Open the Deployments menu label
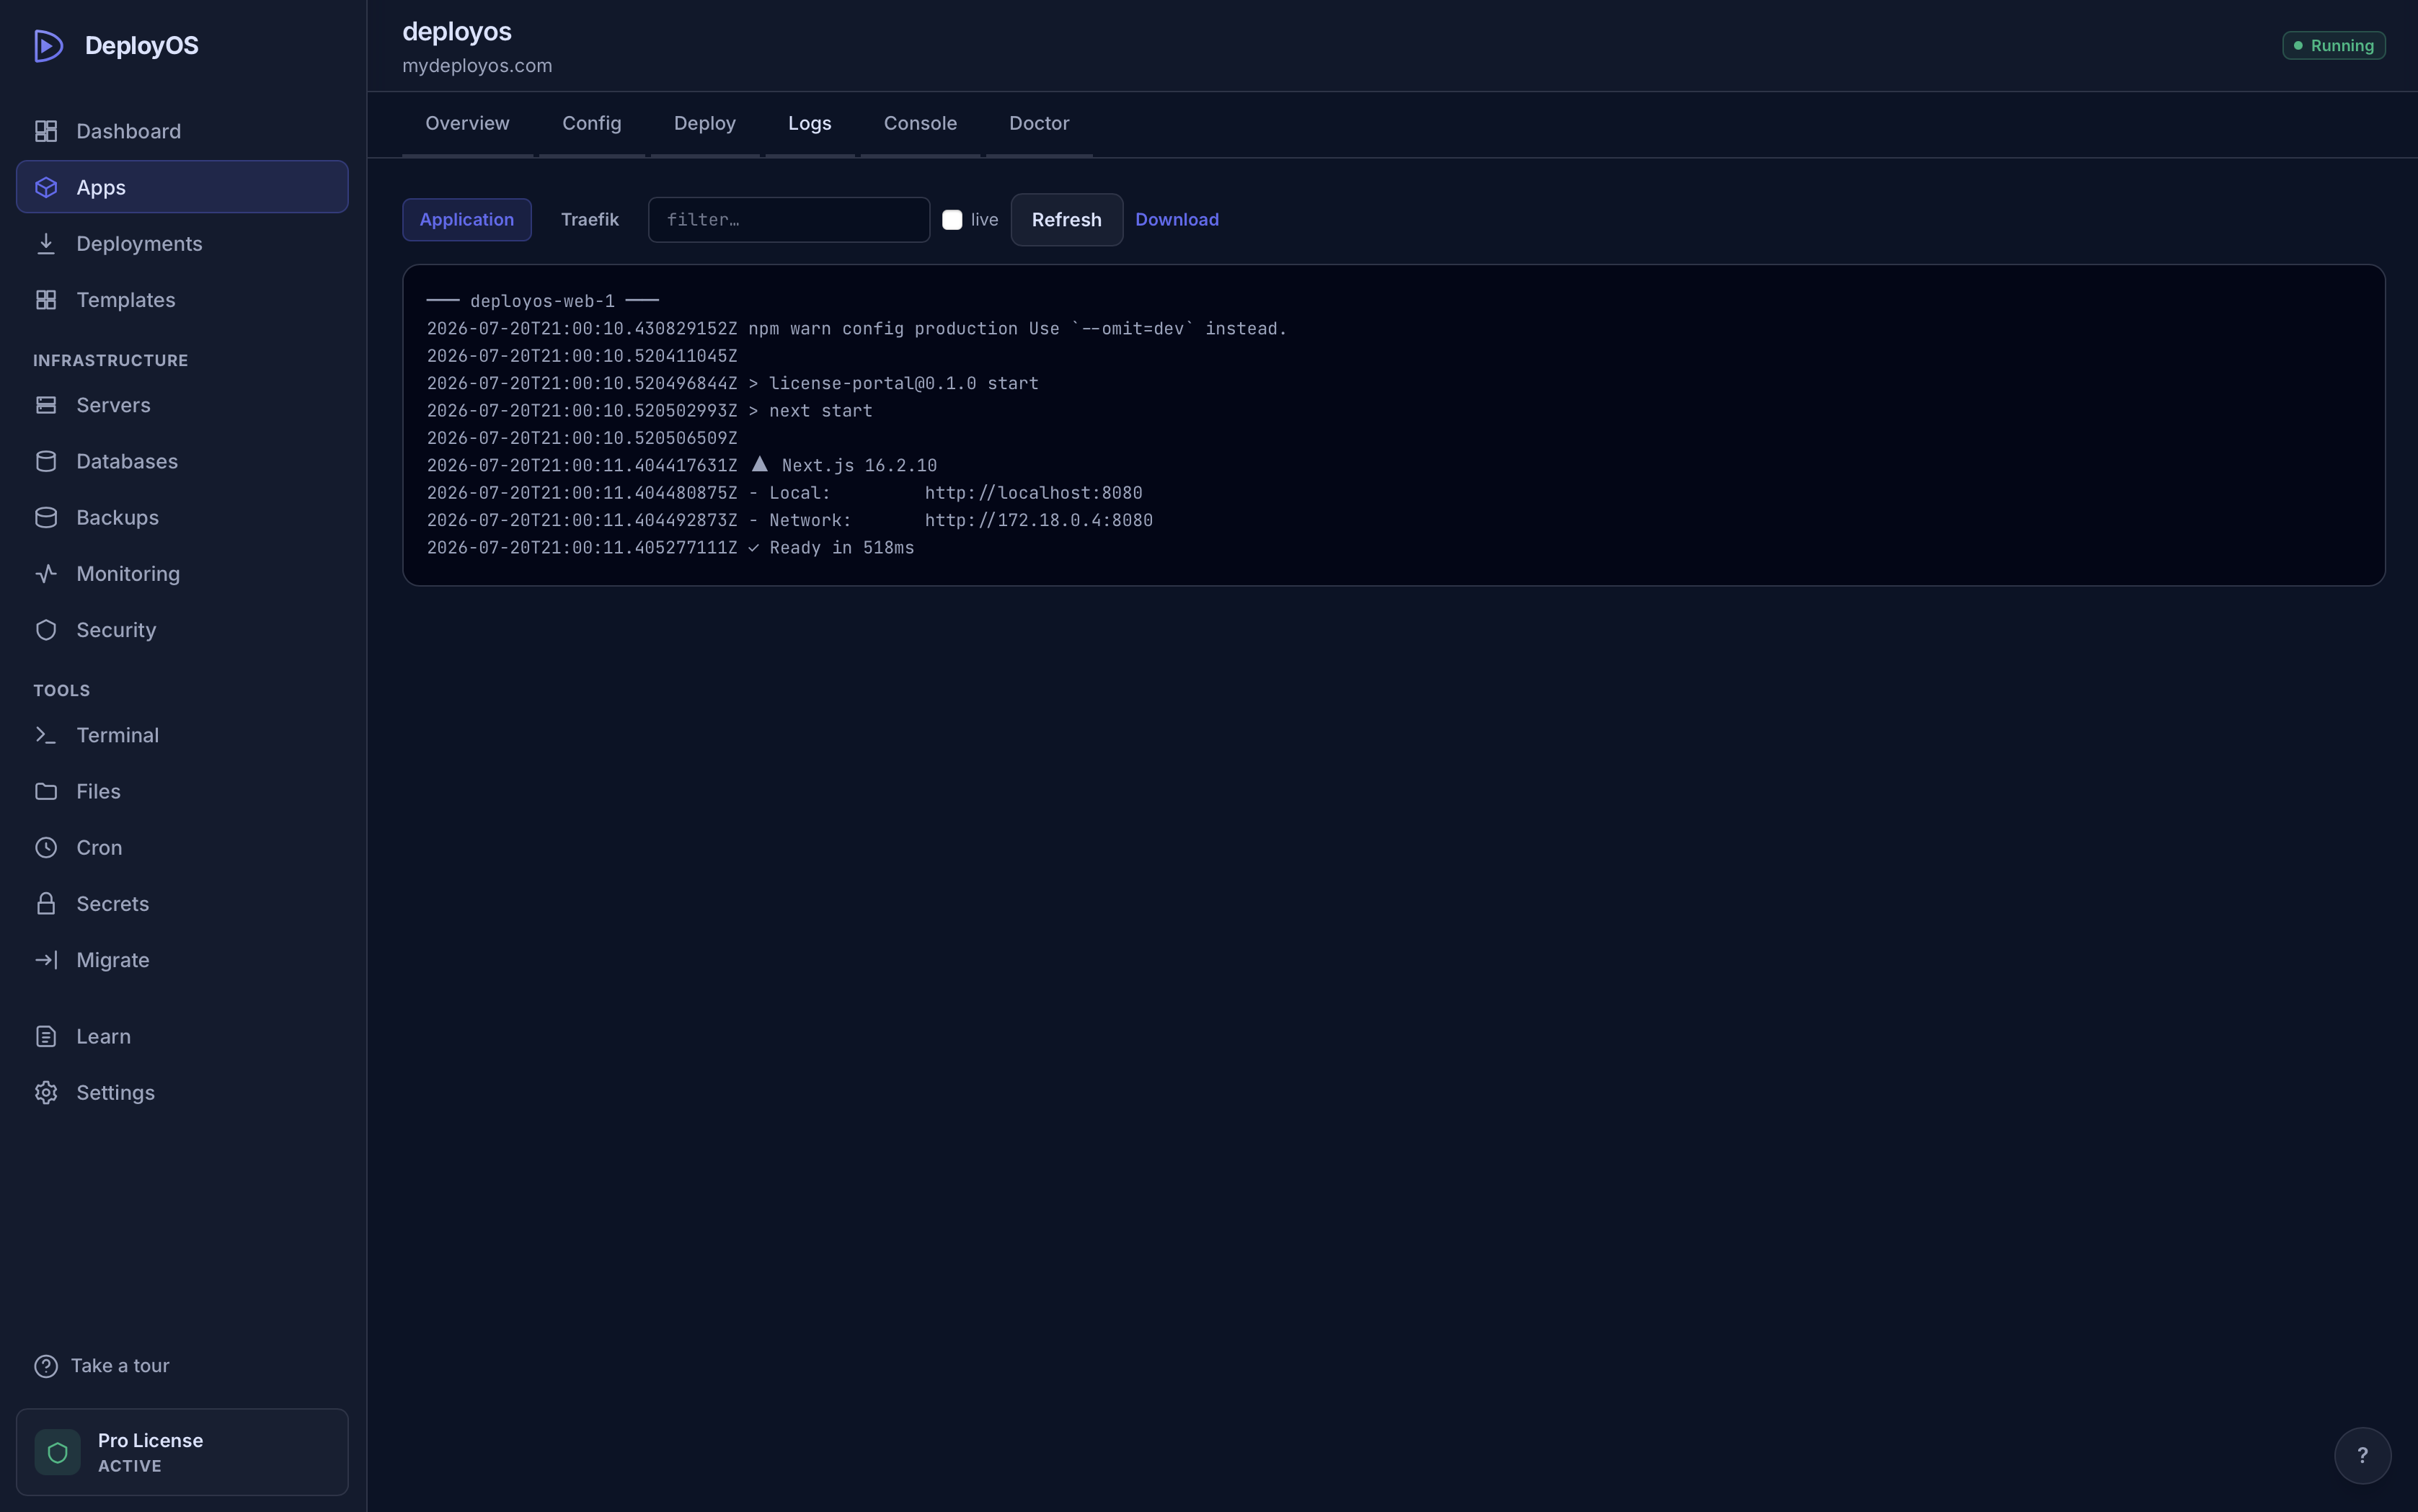 tap(139, 243)
